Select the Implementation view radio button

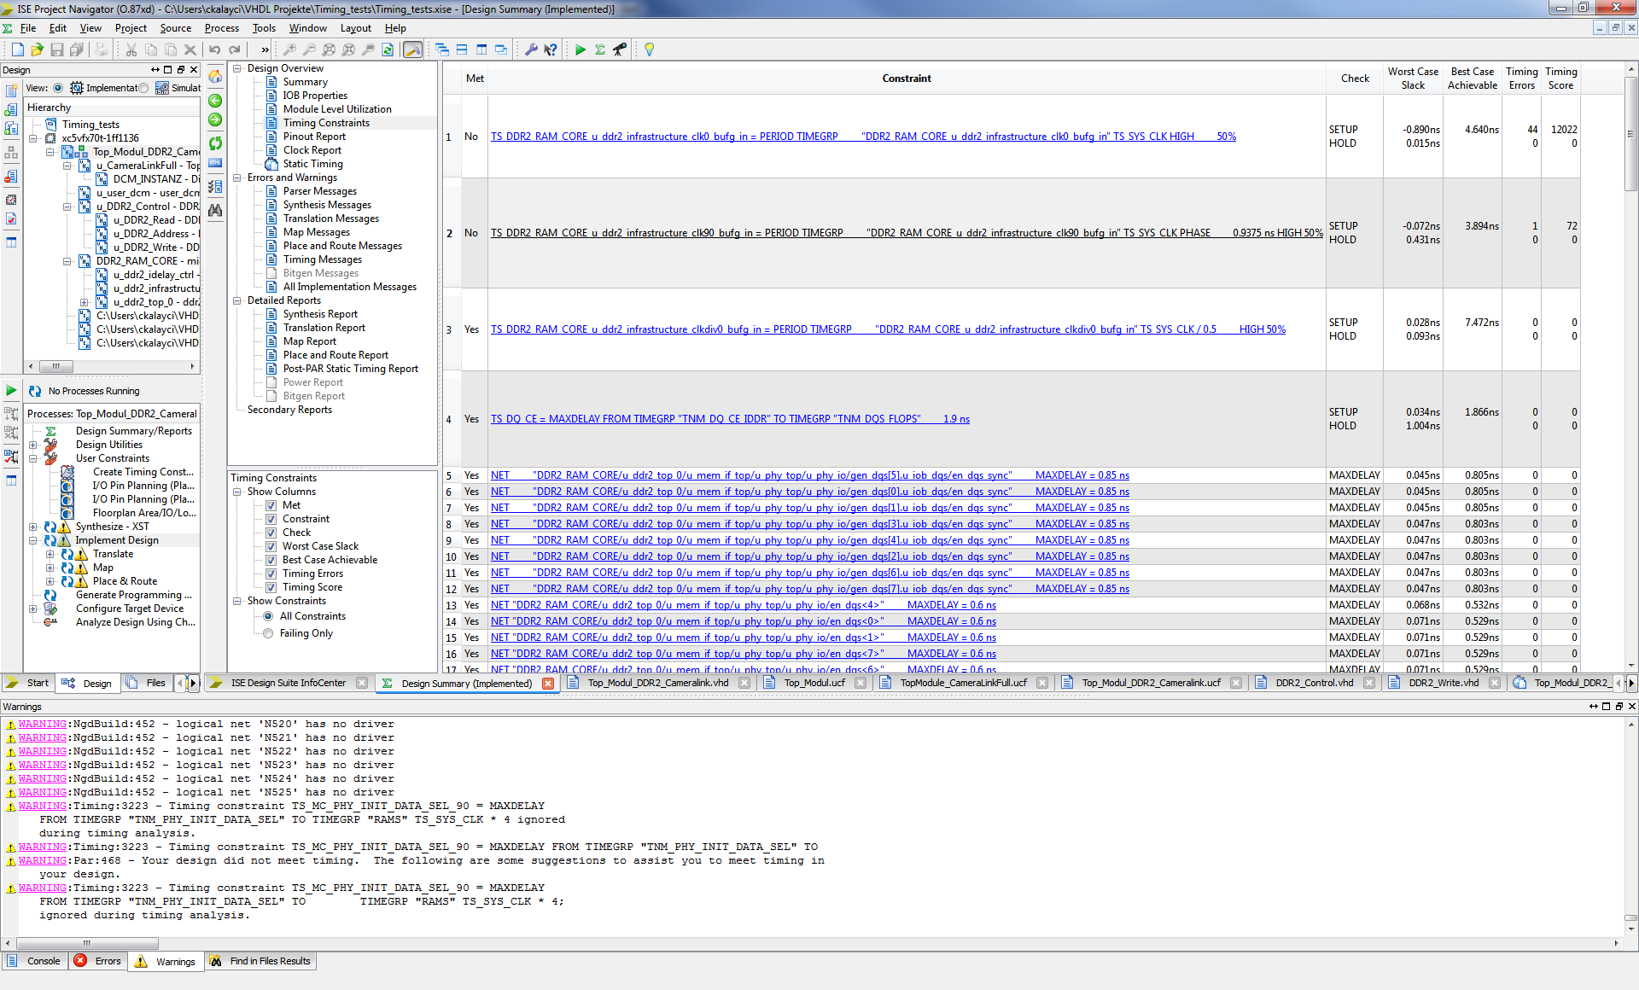58,88
